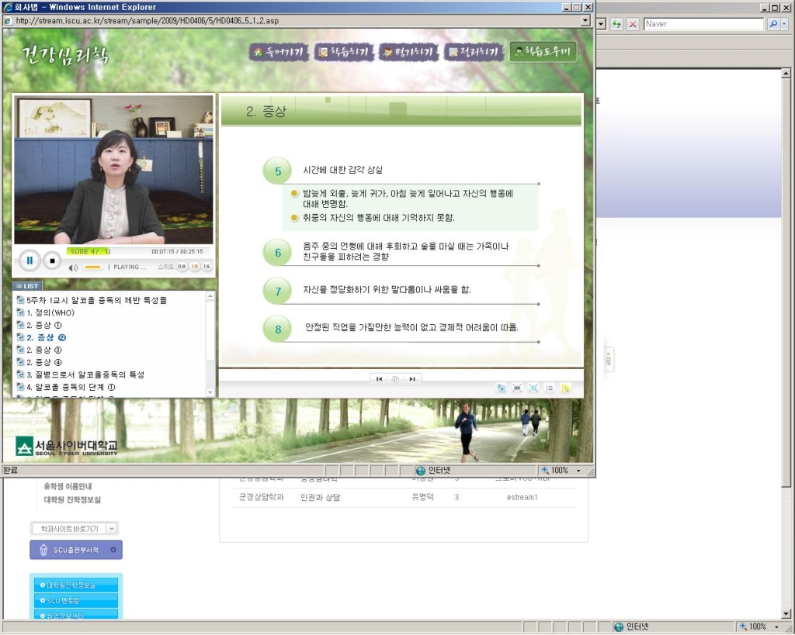Open background window zoom 100% dropdown
The image size is (795, 635).
point(776,627)
